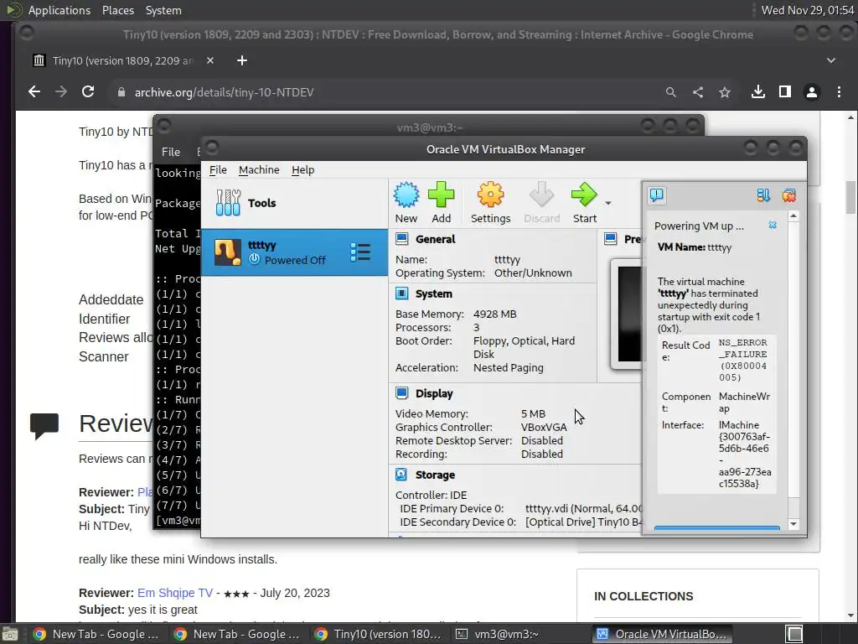Open the File menu in terminal window

click(x=171, y=152)
